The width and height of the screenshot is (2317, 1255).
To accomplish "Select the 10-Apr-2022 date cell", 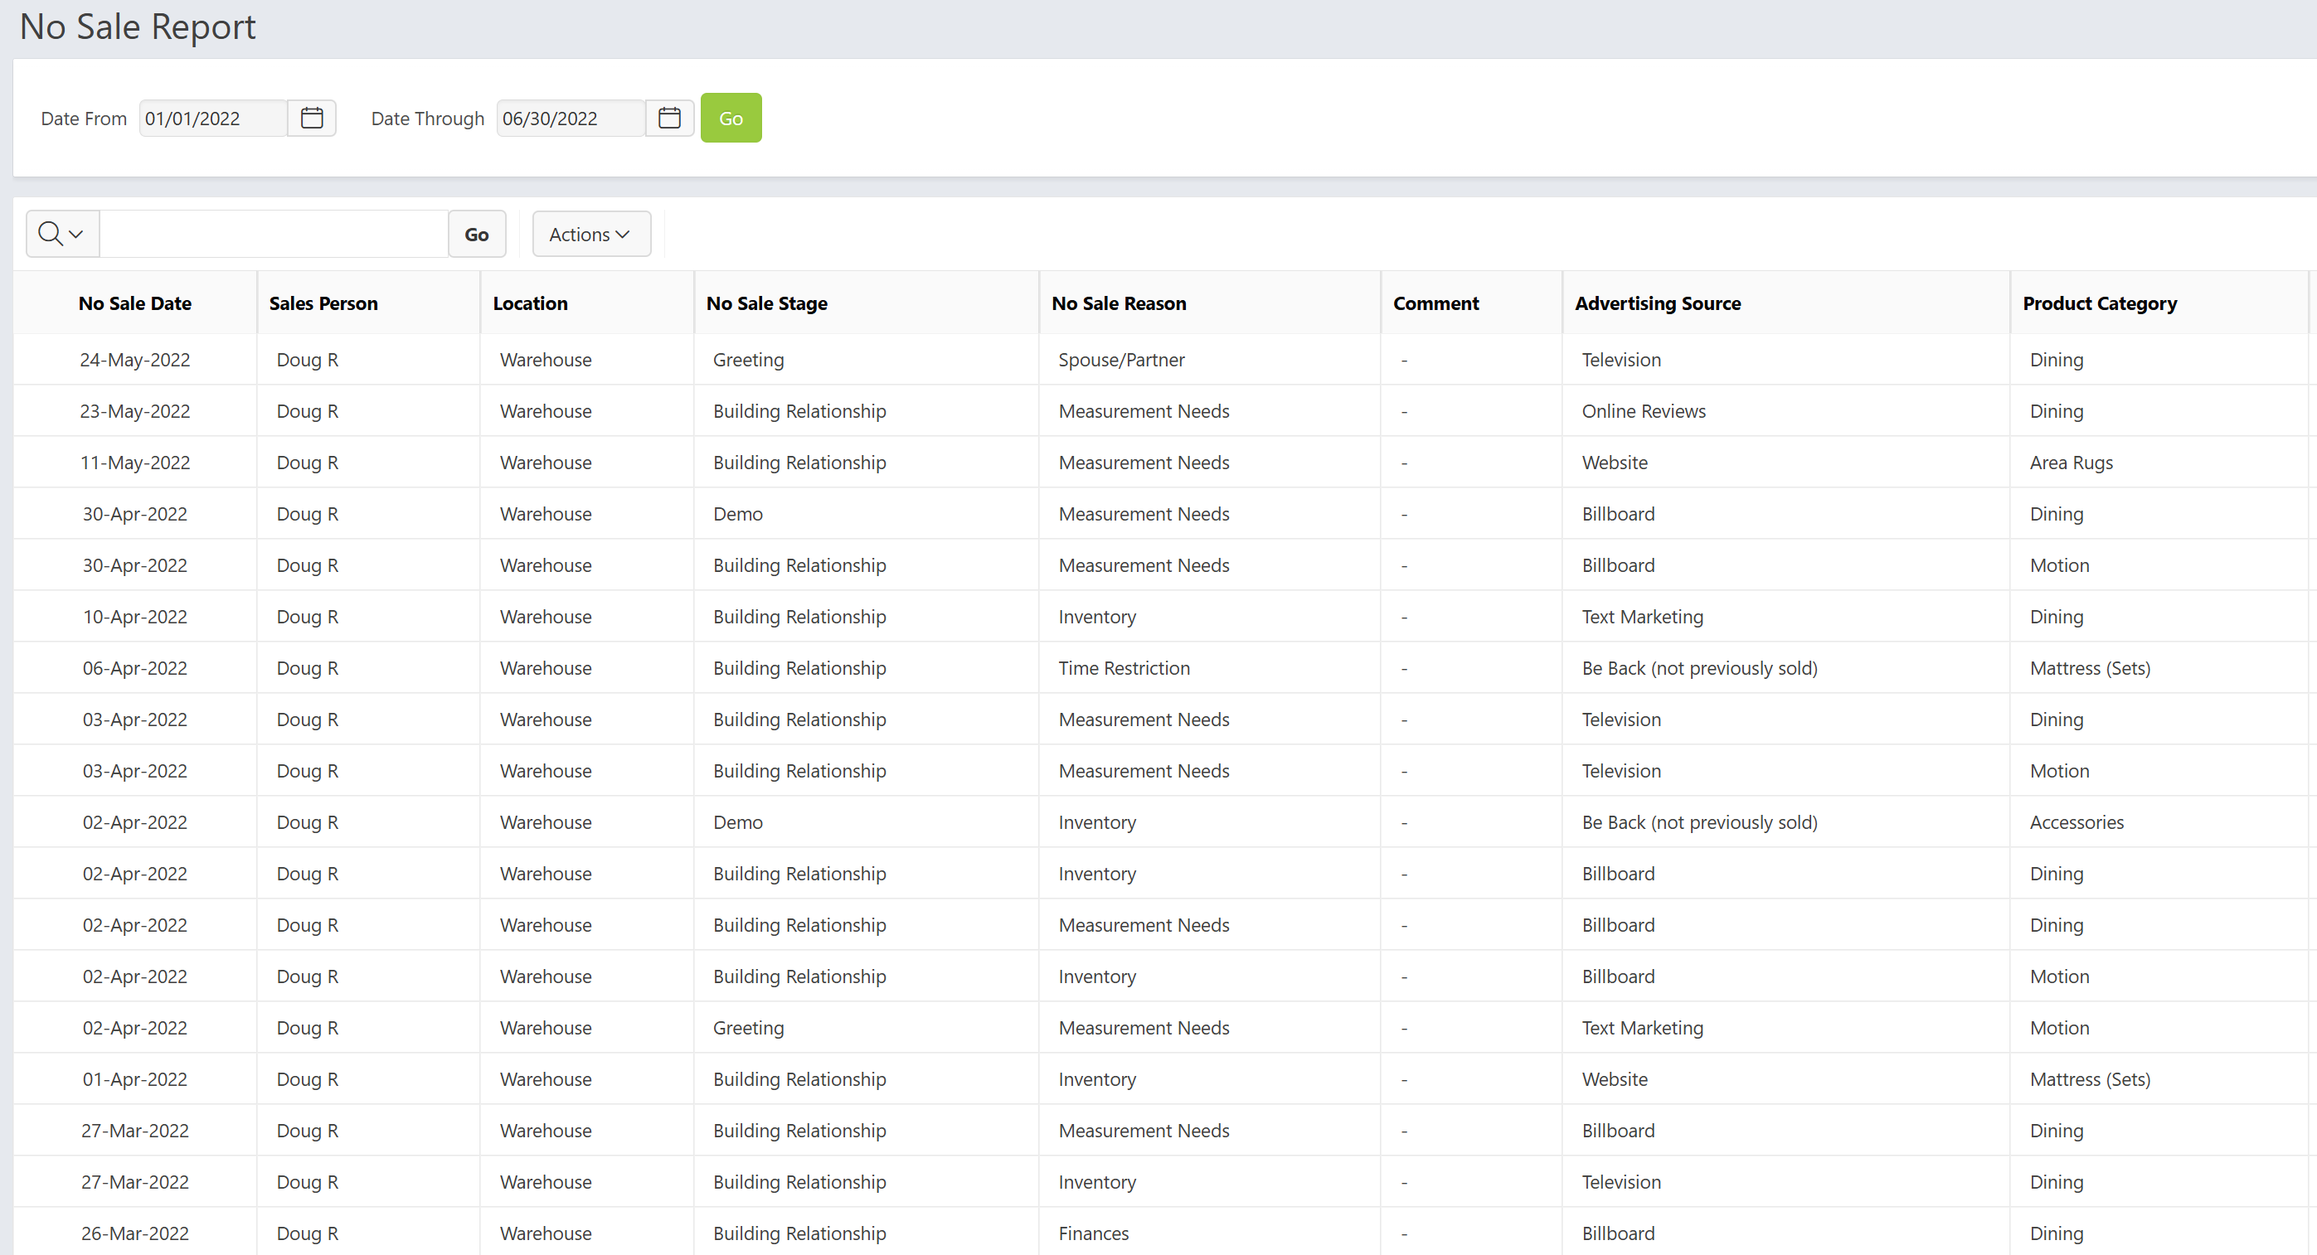I will (x=135, y=617).
